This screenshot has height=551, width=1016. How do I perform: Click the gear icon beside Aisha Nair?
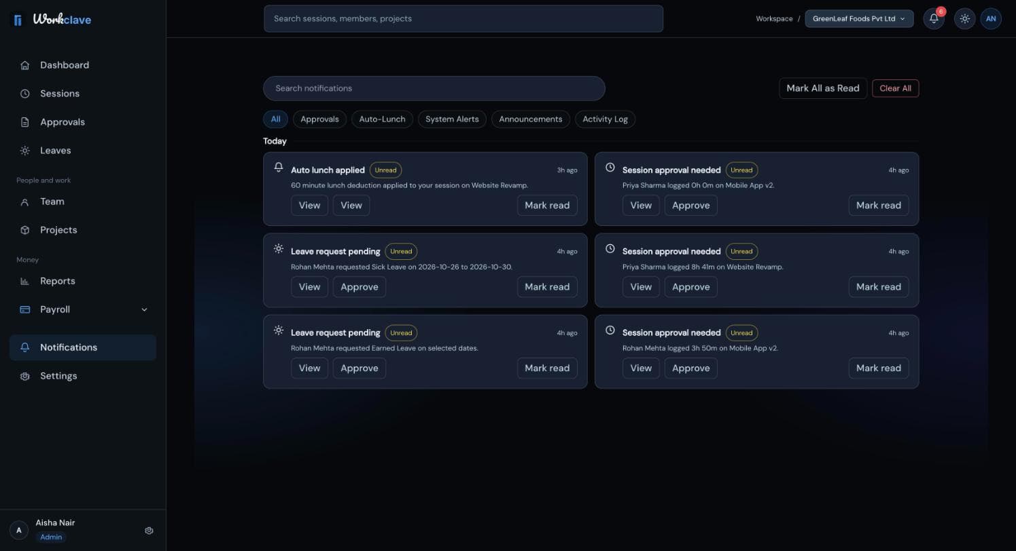tap(150, 531)
